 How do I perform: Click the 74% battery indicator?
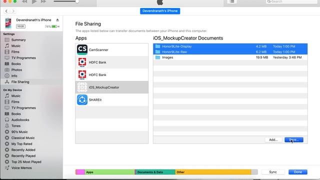click(x=52, y=26)
